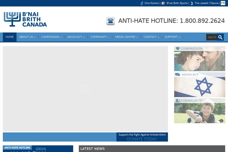228x152 pixels.
Task: Go to the Home tab
Action: point(9,37)
